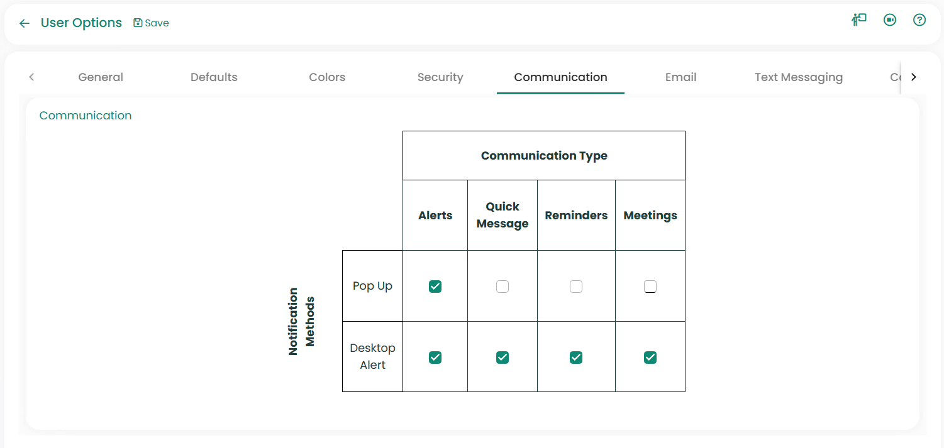Screen dimensions: 944x448
Task: Enable Pop Up for Quick Message
Action: pyautogui.click(x=503, y=287)
